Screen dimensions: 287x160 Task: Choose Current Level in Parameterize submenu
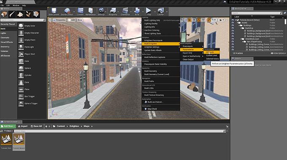click(x=211, y=55)
